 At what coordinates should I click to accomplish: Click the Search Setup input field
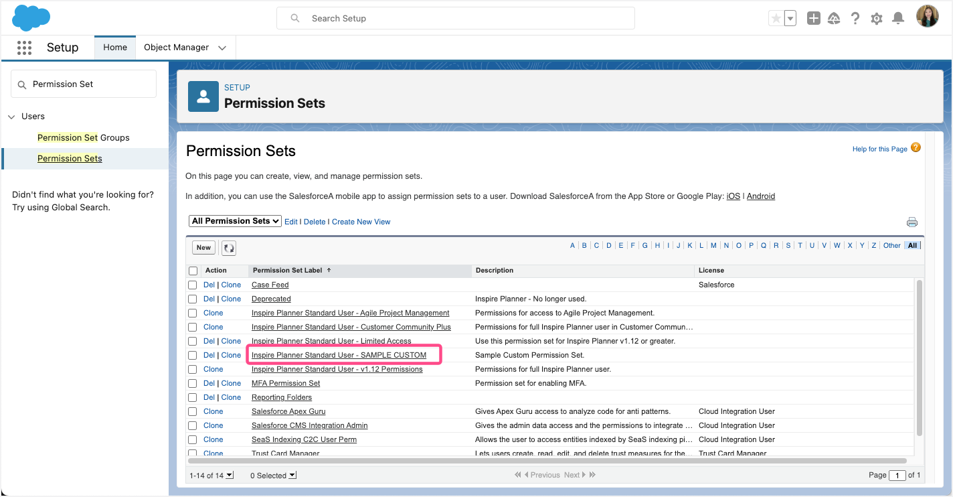coord(455,19)
